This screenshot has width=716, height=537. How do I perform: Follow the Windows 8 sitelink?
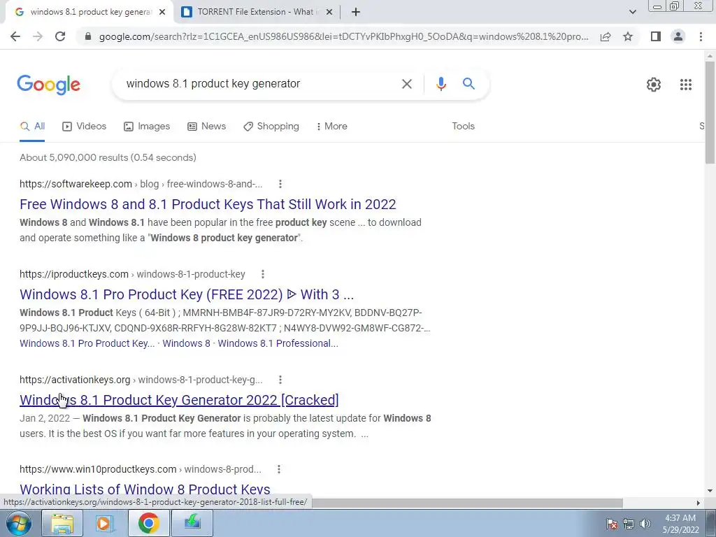pos(186,343)
